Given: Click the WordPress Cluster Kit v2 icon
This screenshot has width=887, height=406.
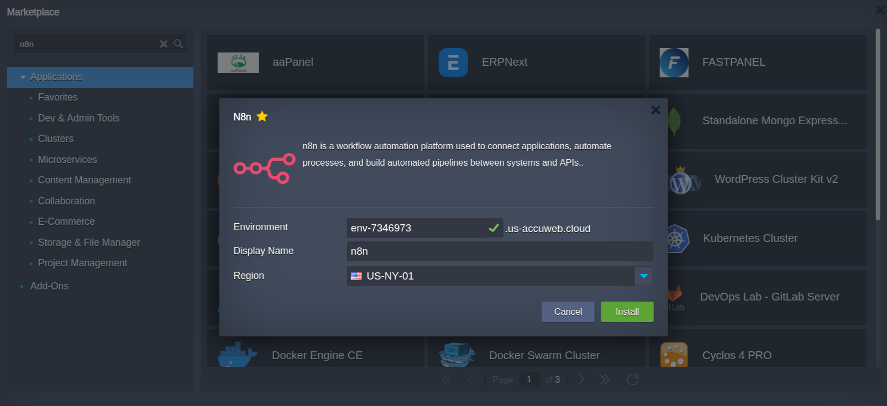Looking at the screenshot, I should [684, 181].
